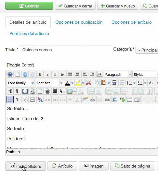
Task: Open the Categoría dropdown
Action: pos(147,50)
